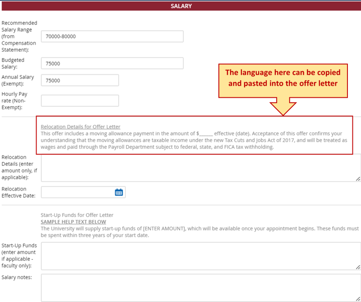
Task: Click the Budgeted Salary input box
Action: click(x=112, y=64)
